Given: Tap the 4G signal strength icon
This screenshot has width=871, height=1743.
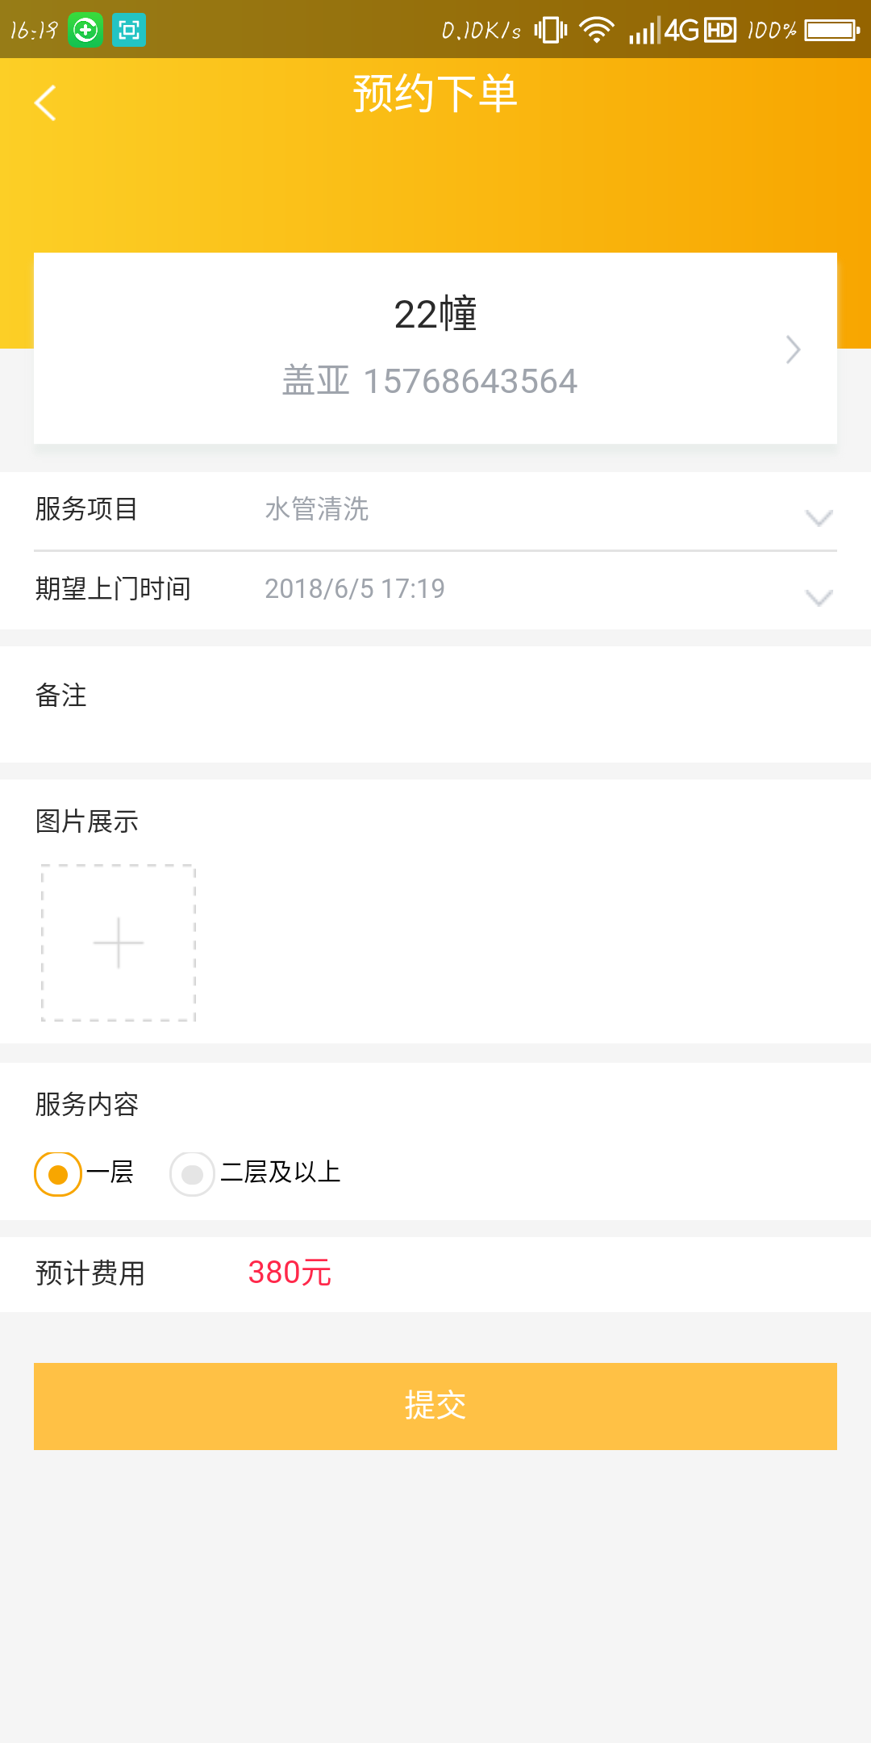Looking at the screenshot, I should point(663,31).
